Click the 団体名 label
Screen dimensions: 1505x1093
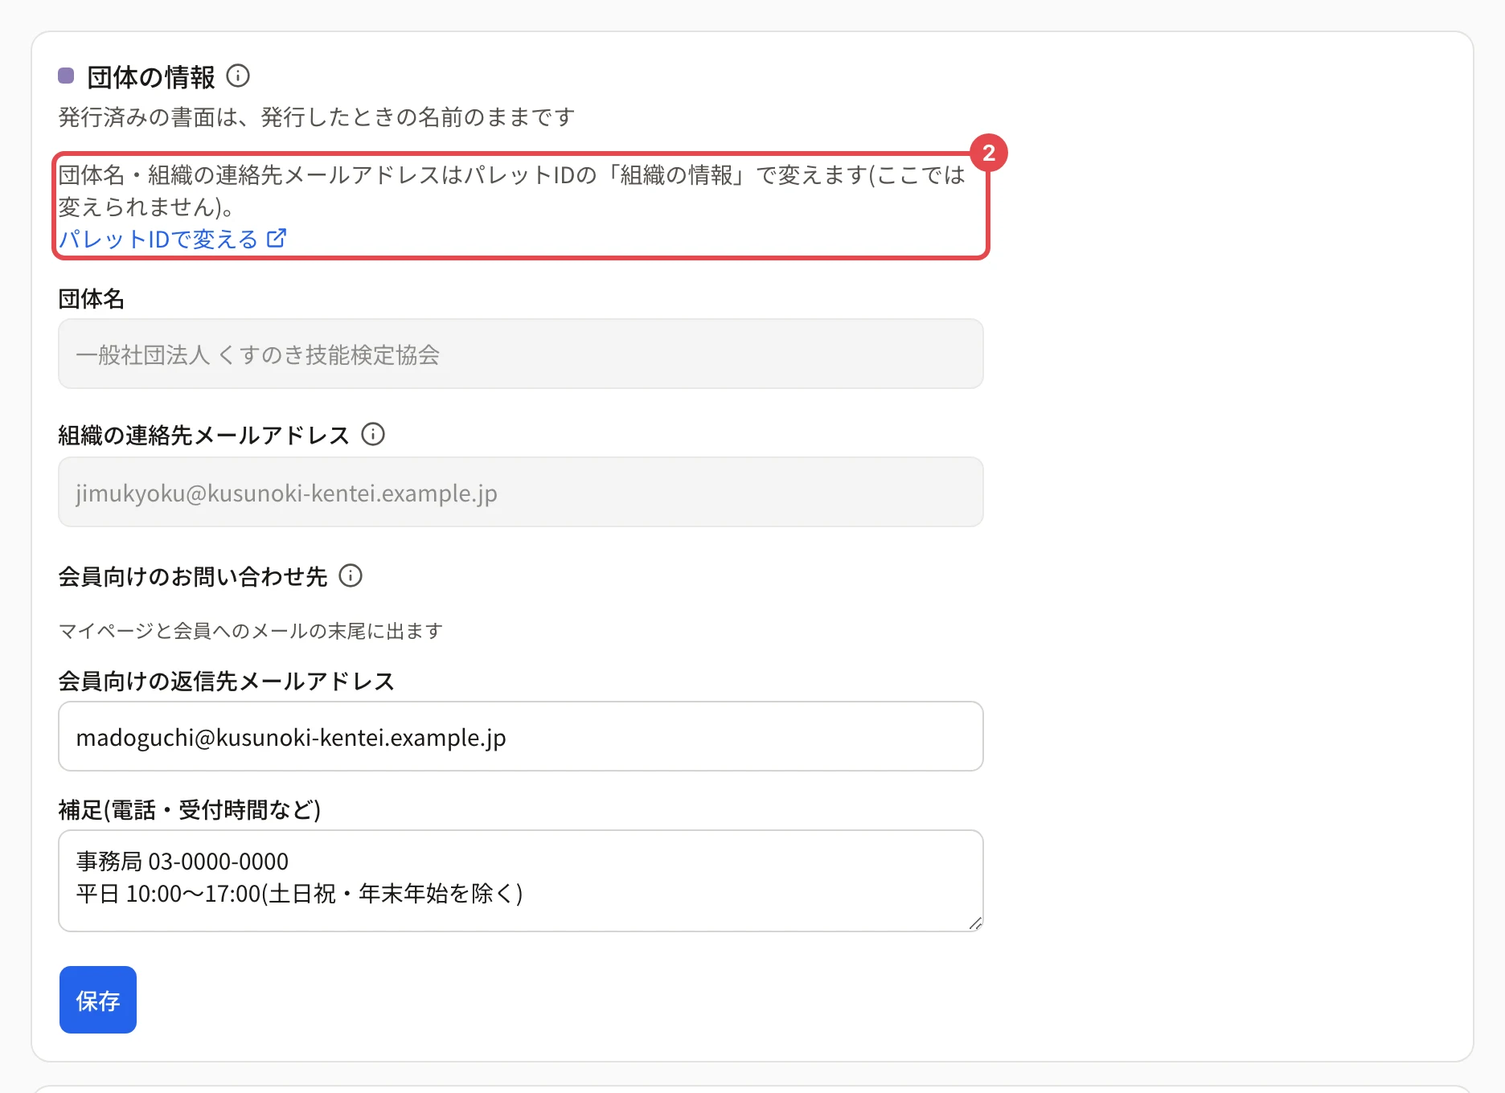(x=92, y=299)
